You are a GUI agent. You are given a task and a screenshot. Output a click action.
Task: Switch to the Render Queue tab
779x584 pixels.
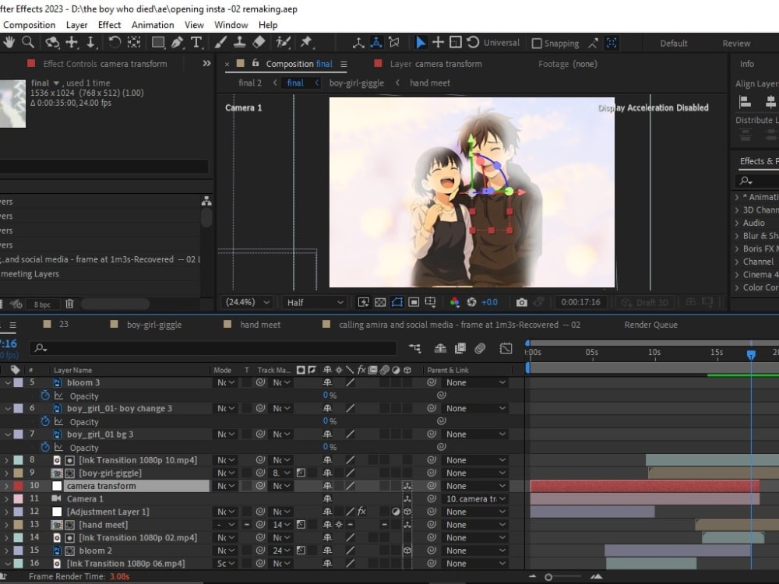click(x=650, y=325)
